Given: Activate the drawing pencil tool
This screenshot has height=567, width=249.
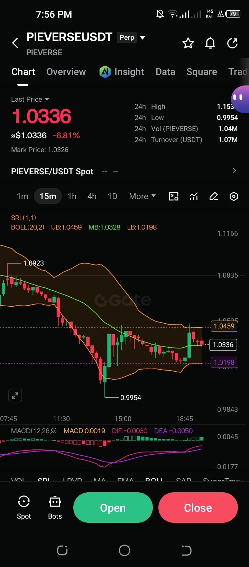Looking at the screenshot, I should 214,196.
